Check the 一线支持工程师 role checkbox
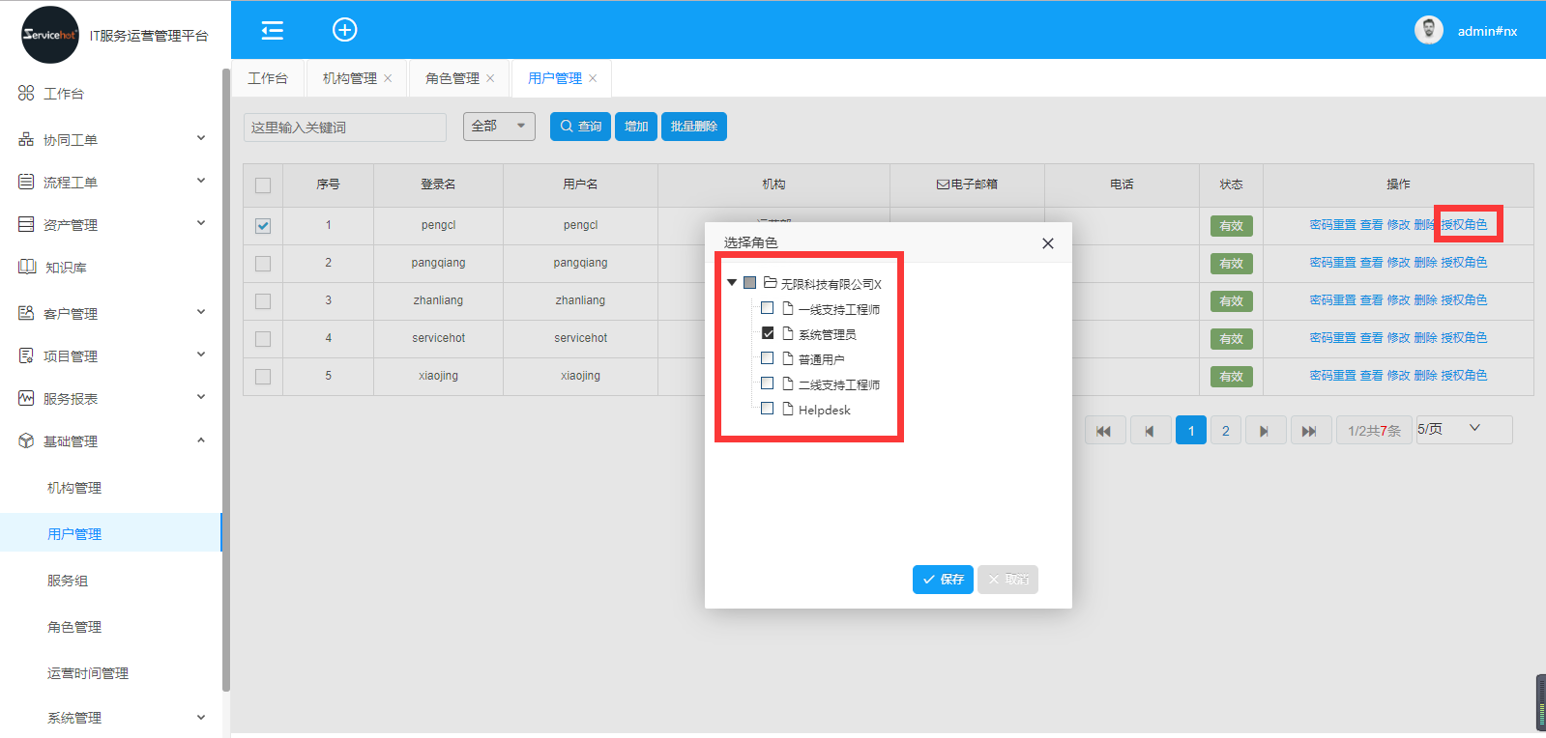Screen dimensions: 1546x738 768,308
